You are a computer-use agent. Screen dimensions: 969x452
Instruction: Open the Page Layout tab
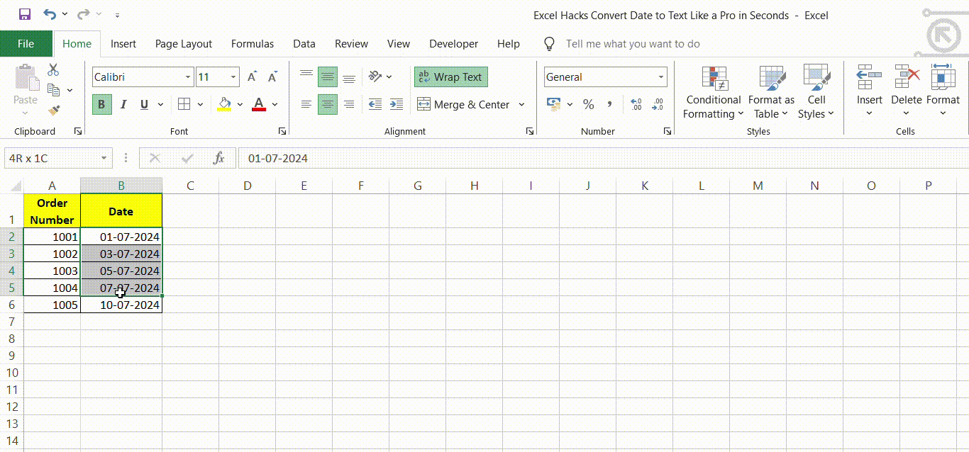tap(184, 44)
